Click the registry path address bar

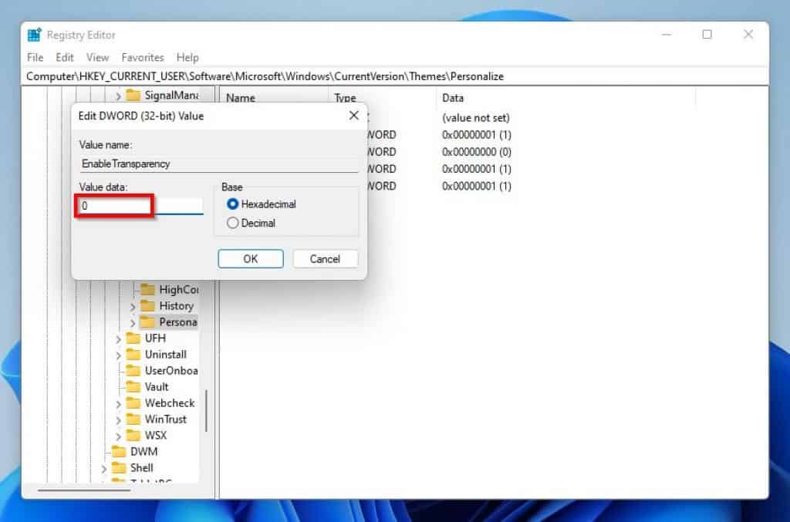[x=395, y=76]
